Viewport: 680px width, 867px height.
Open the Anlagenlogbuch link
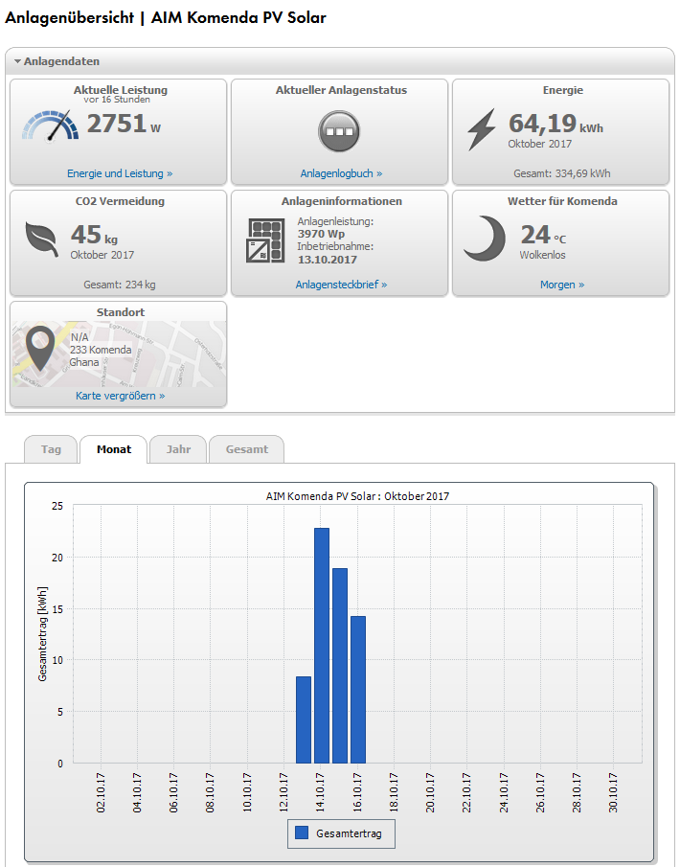pyautogui.click(x=340, y=173)
